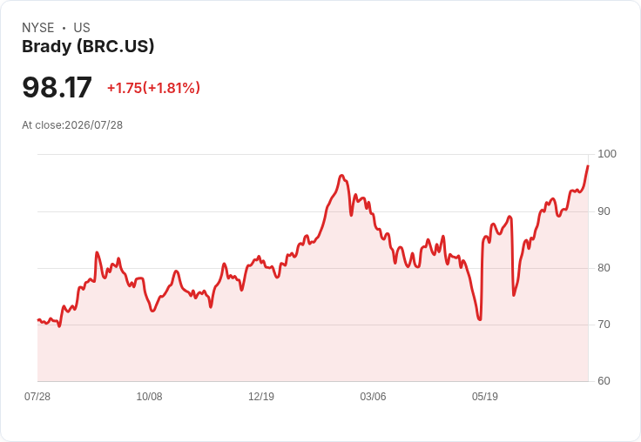641x442 pixels.
Task: Click the February peak on price line
Action: (341, 176)
